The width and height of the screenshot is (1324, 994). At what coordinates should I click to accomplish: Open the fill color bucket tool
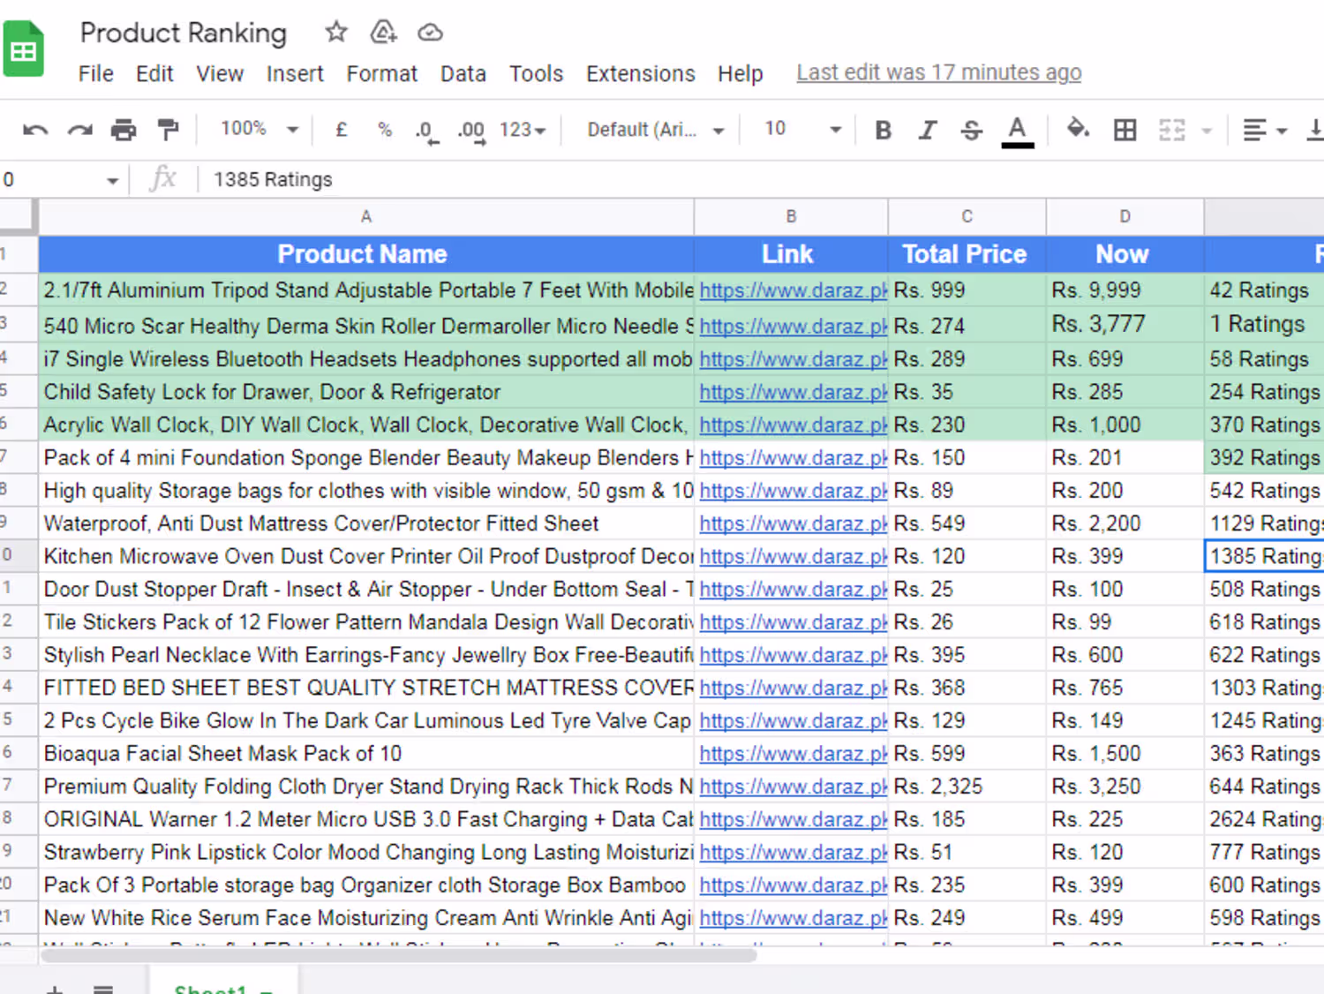coord(1077,130)
